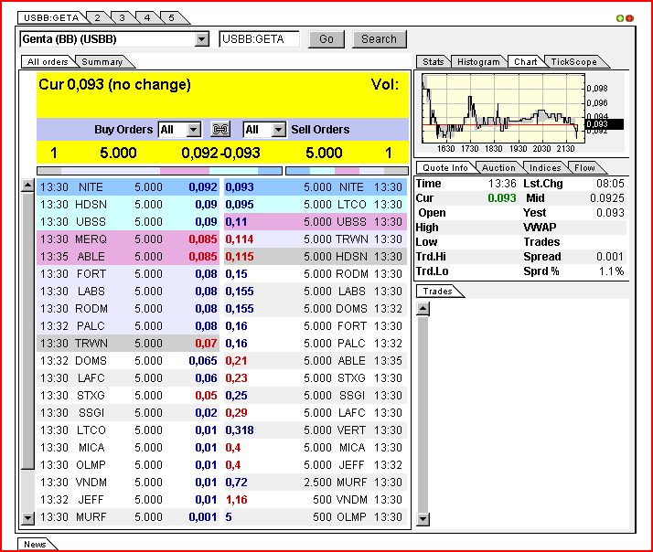Open the Genta (BB) (USBB) instrument dropdown

201,39
